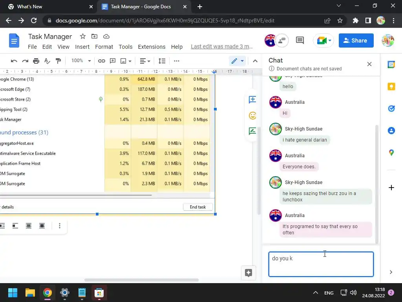Image resolution: width=402 pixels, height=302 pixels.
Task: Close the Chat panel
Action: (369, 64)
